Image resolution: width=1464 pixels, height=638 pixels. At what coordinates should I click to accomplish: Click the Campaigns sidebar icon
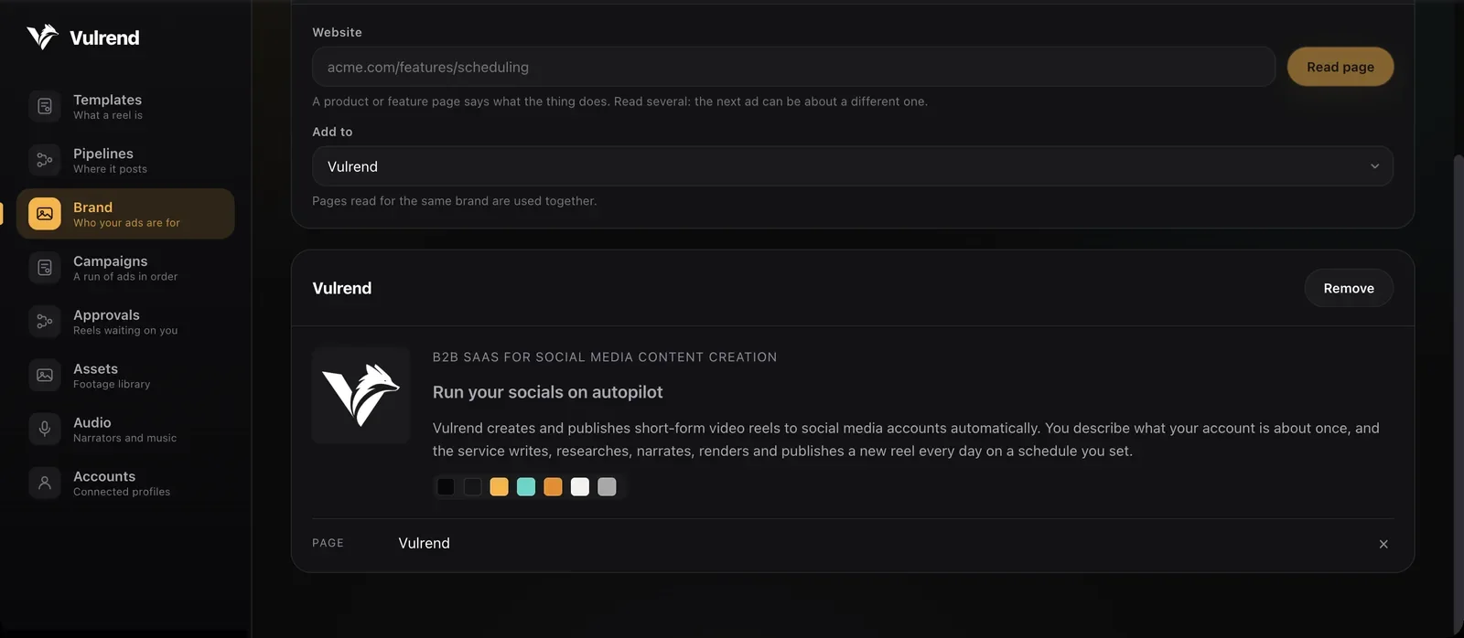point(45,268)
